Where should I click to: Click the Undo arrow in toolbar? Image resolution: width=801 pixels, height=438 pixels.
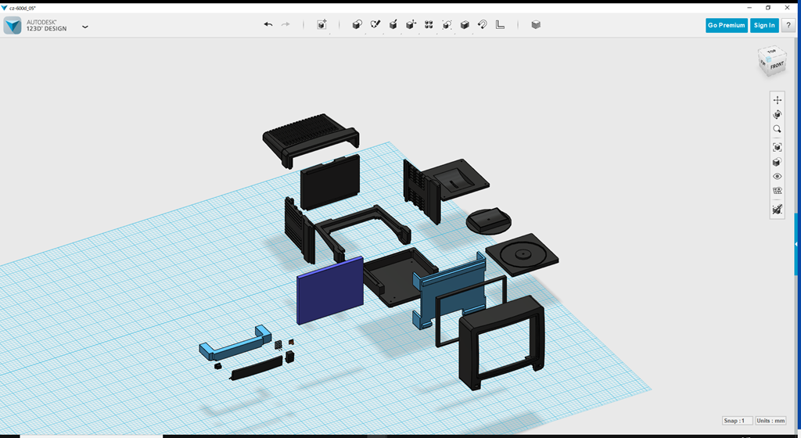pos(268,25)
